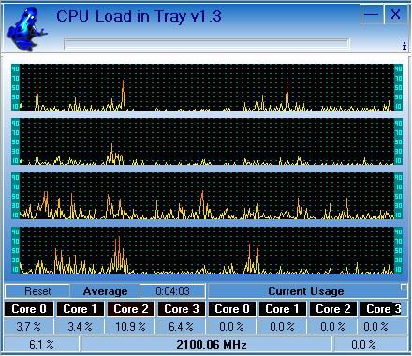Minimize the CPU Load in Tray window
The width and height of the screenshot is (412, 356).
click(371, 14)
